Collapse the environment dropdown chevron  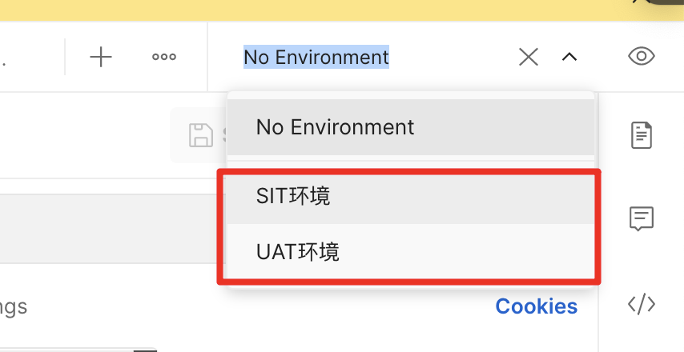click(x=569, y=57)
